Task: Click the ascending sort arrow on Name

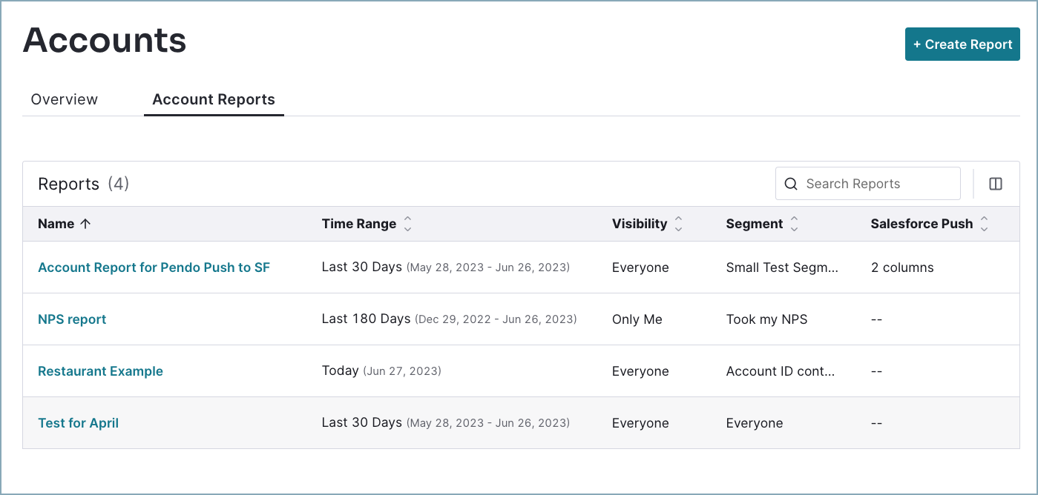Action: pyautogui.click(x=86, y=223)
